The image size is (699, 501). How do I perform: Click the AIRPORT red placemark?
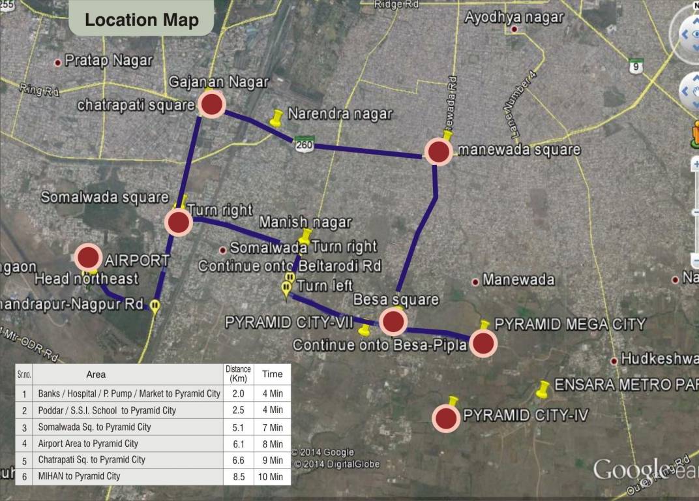tap(89, 258)
